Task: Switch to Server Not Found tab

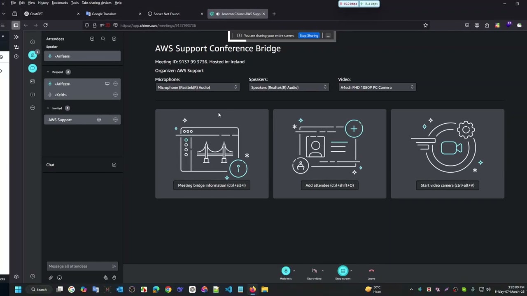Action: point(175,14)
